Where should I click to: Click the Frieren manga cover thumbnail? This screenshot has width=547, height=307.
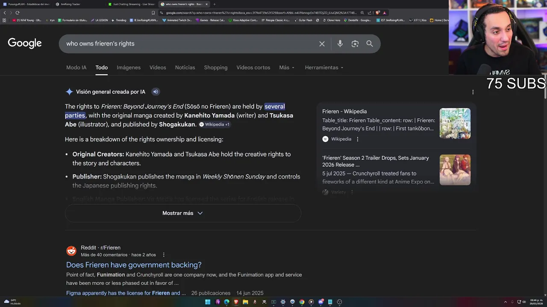pyautogui.click(x=455, y=123)
